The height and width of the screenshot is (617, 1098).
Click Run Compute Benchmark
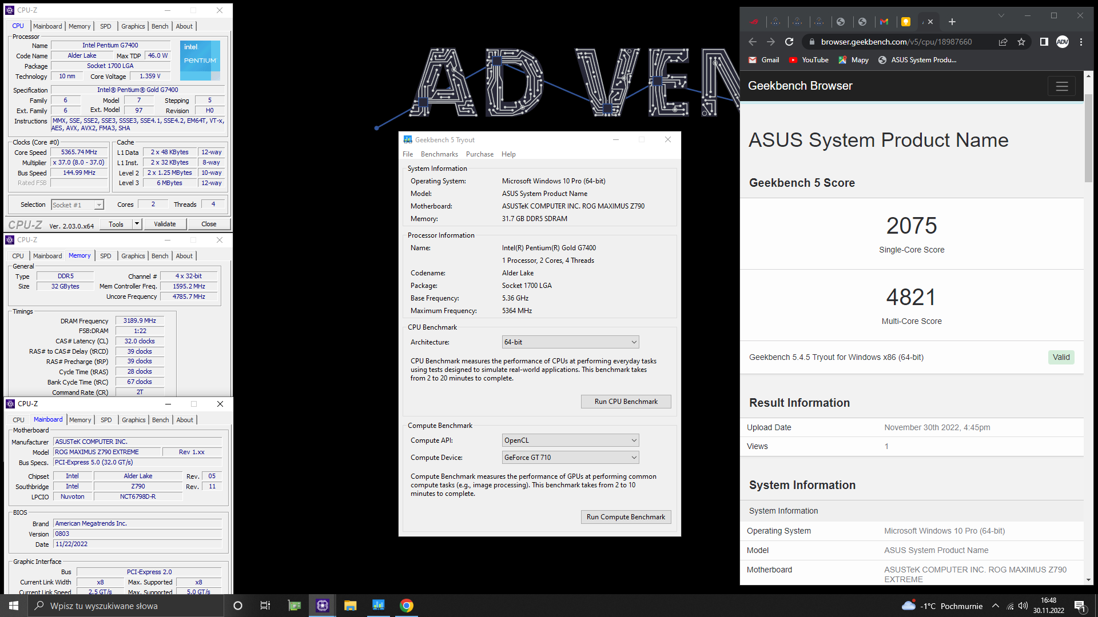(x=626, y=517)
